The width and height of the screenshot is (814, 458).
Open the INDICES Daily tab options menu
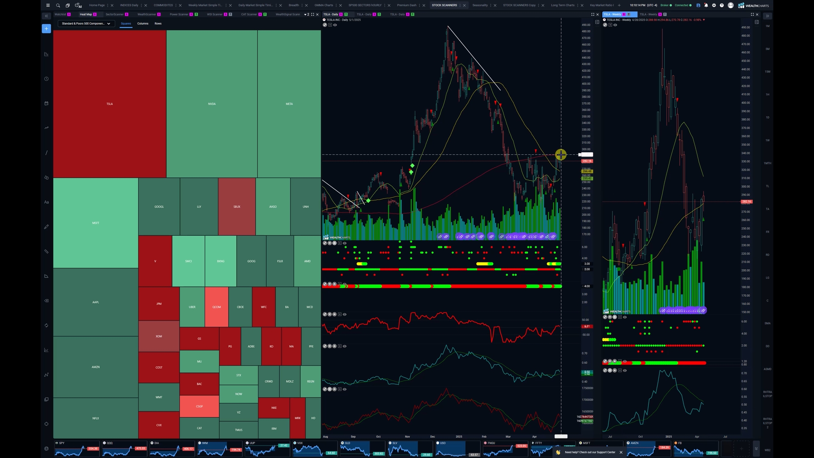(x=141, y=6)
